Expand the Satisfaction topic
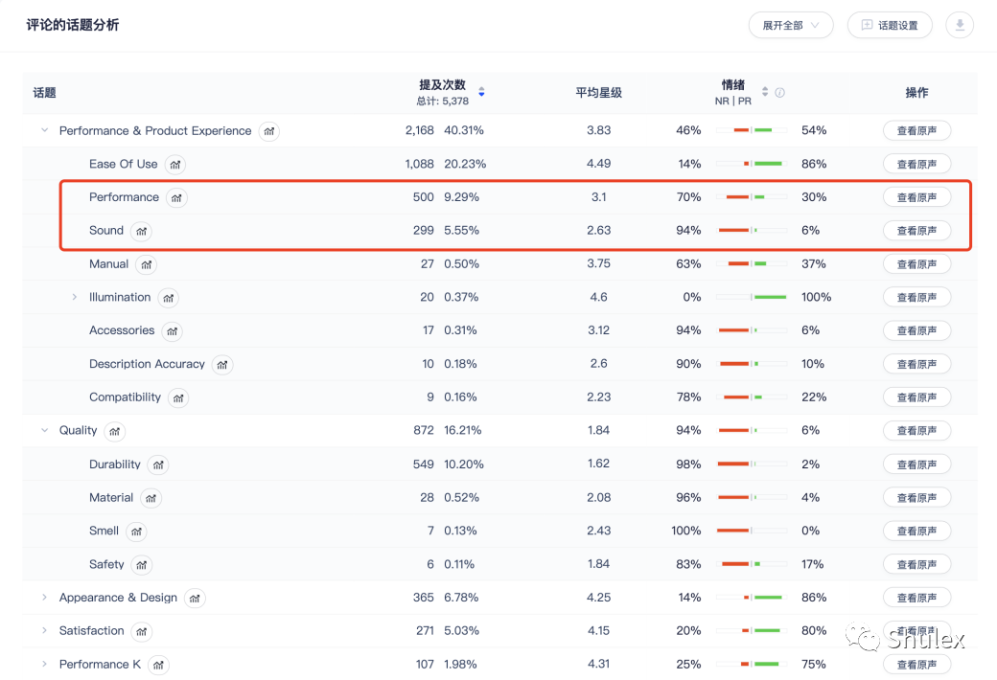 pyautogui.click(x=44, y=630)
